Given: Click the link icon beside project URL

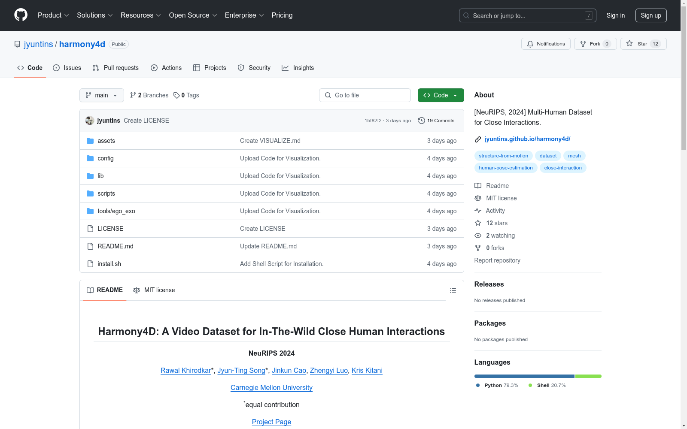Looking at the screenshot, I should pos(478,139).
